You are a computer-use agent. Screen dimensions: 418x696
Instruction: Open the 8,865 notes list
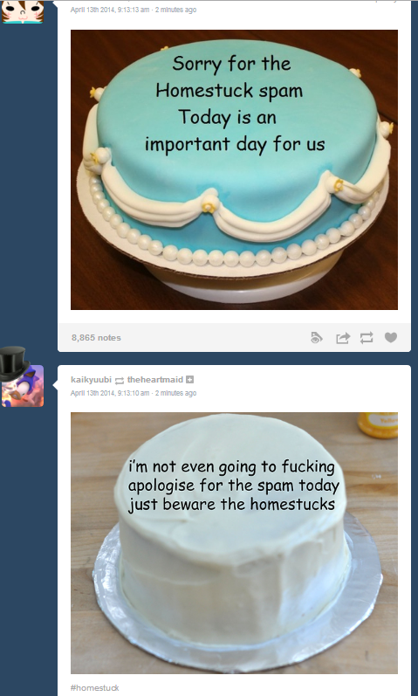96,338
